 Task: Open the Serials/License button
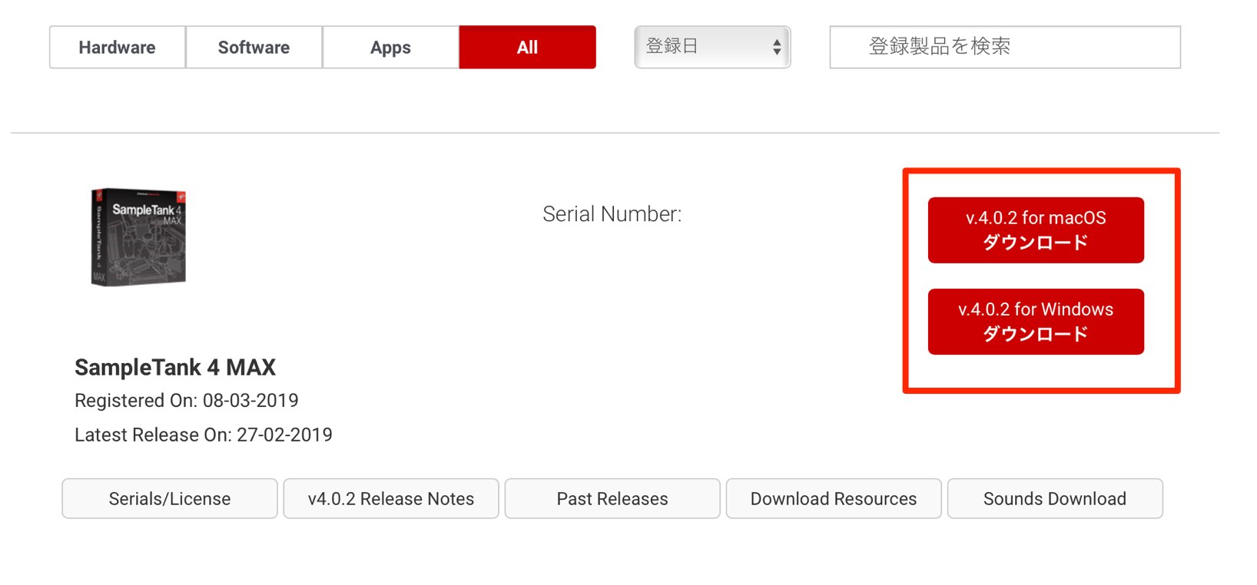point(170,499)
